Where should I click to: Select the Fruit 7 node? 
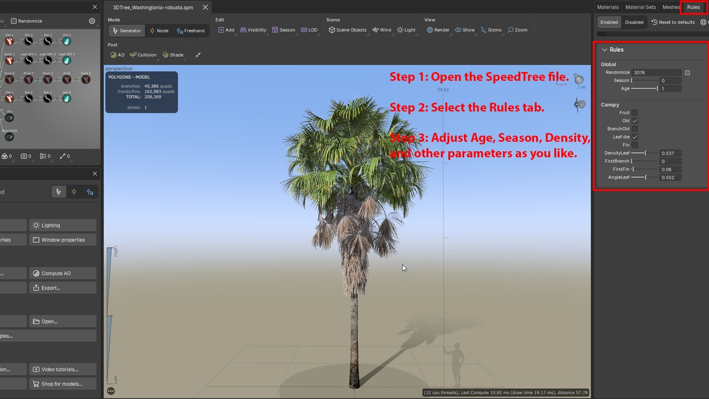[28, 79]
